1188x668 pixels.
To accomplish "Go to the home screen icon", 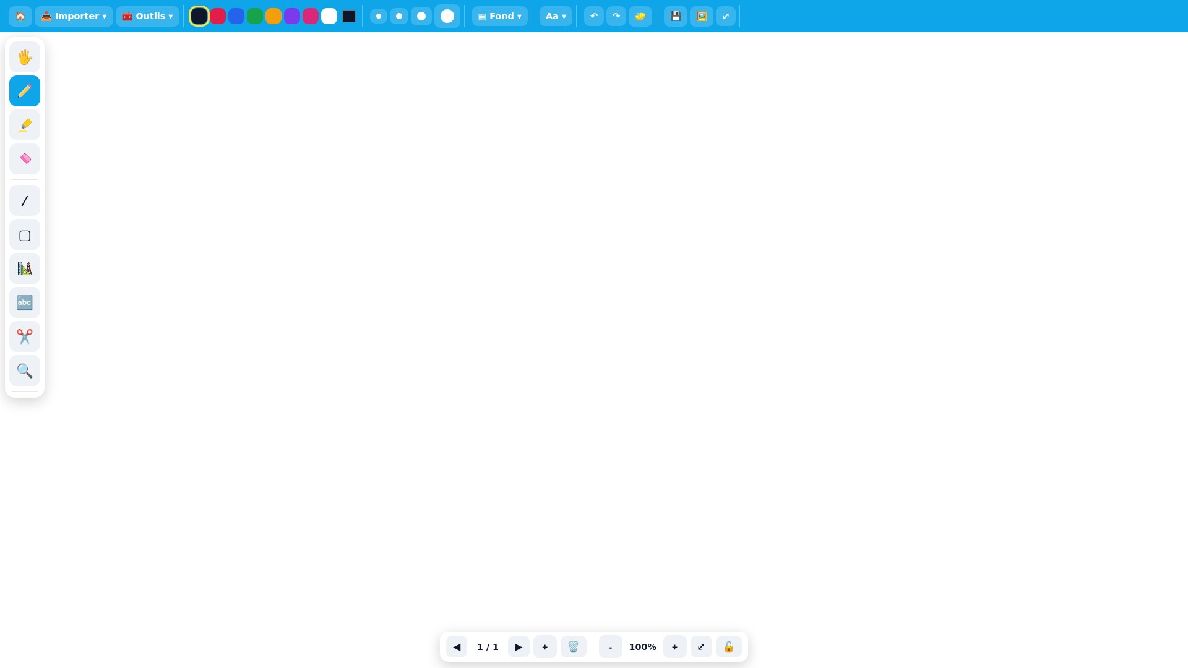I will [x=20, y=16].
